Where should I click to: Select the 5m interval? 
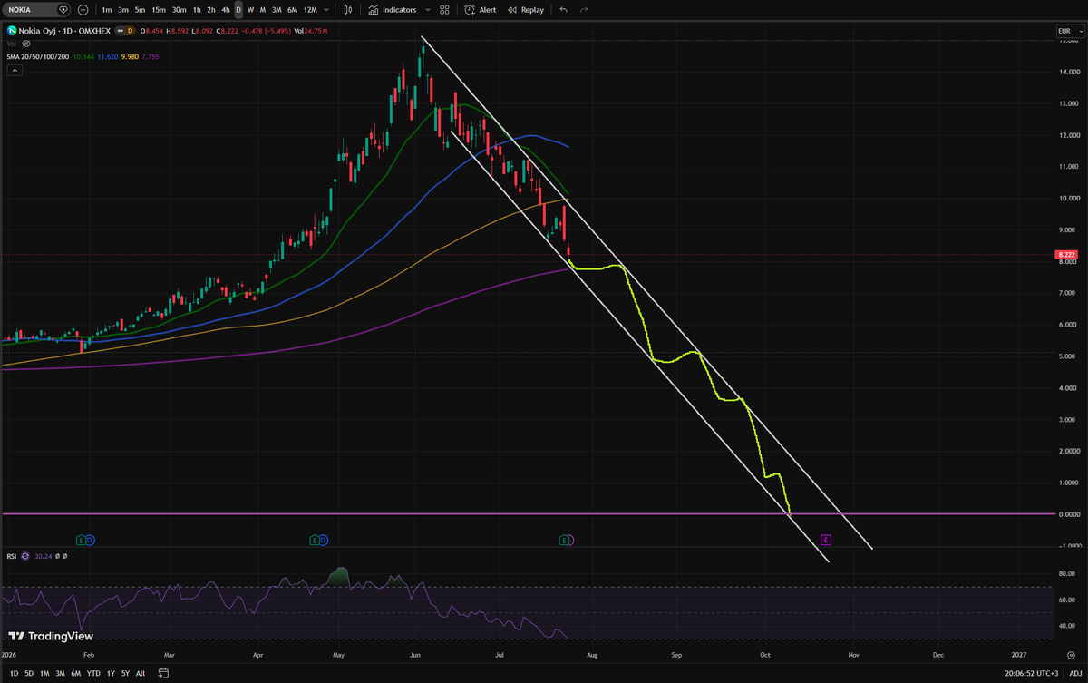click(x=140, y=10)
